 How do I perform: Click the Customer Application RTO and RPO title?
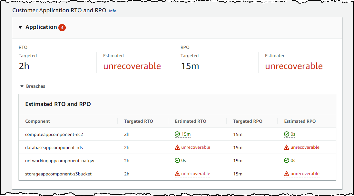[x=59, y=10]
